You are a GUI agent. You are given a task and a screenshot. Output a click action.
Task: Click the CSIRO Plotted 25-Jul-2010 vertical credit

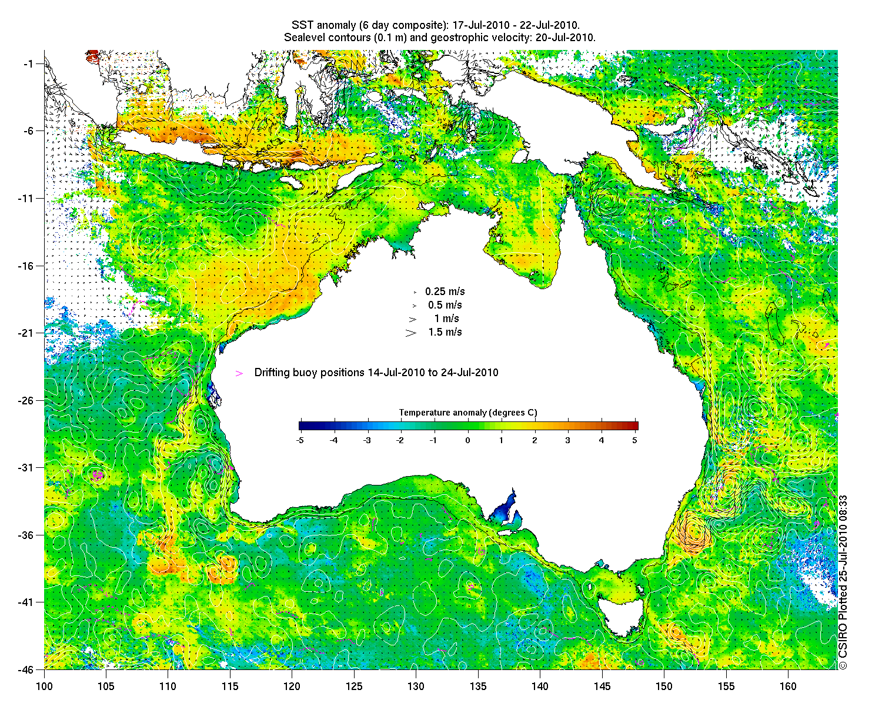tap(843, 582)
